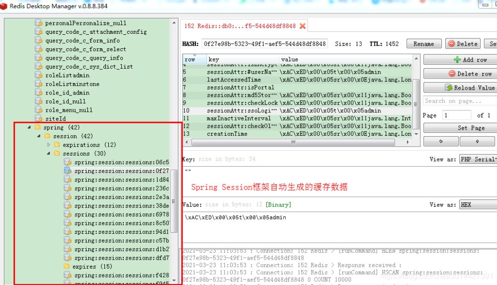Click the expirations folder icon
This screenshot has height=285, width=497.
[x=57, y=144]
